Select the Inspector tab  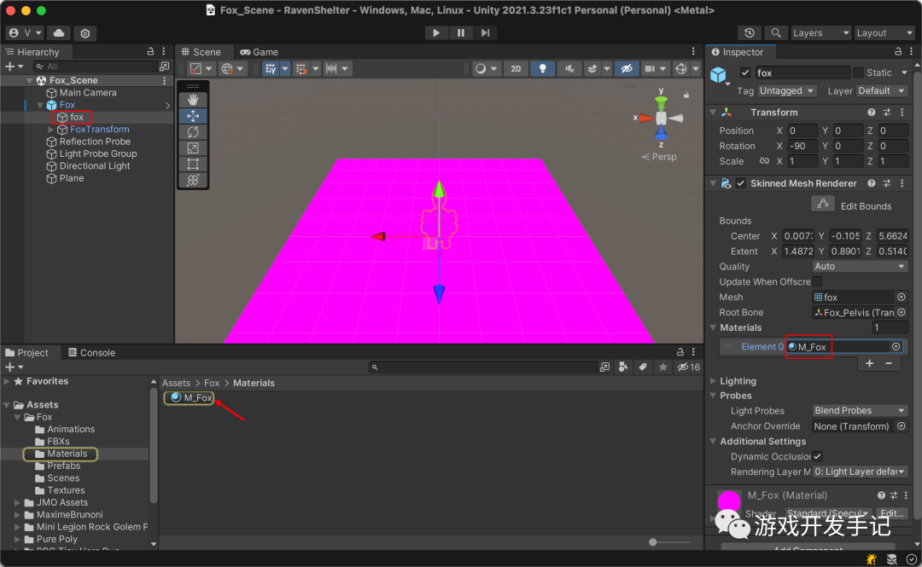tap(738, 52)
